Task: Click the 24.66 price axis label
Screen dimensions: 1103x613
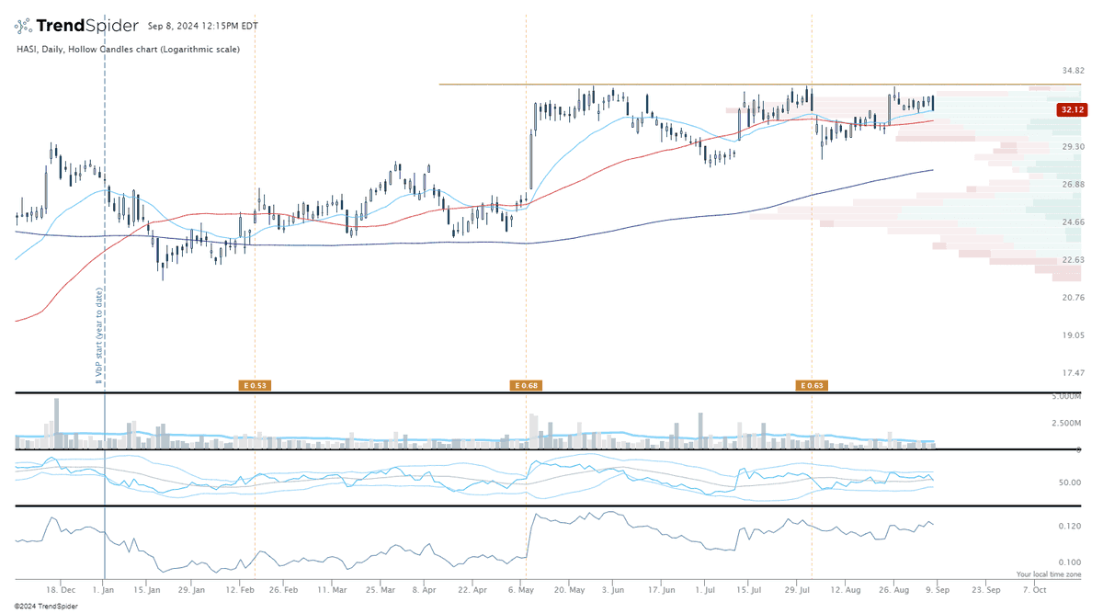Action: click(1072, 221)
